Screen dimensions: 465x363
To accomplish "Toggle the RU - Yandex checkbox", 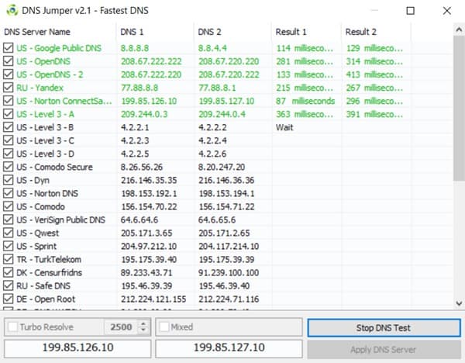I will tap(8, 88).
